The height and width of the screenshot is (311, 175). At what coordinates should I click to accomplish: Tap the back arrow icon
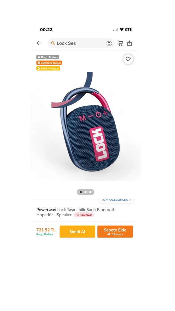[39, 43]
